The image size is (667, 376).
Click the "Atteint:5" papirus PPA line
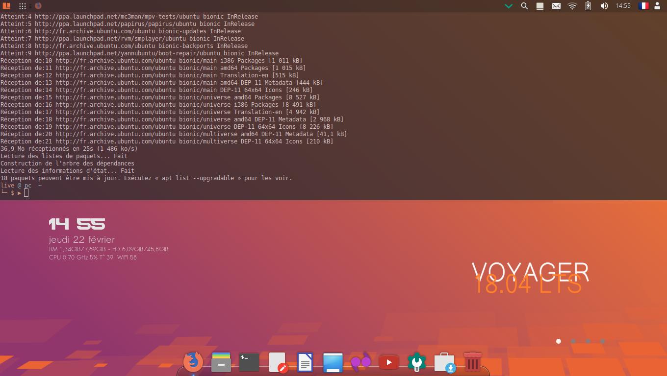[x=128, y=24]
